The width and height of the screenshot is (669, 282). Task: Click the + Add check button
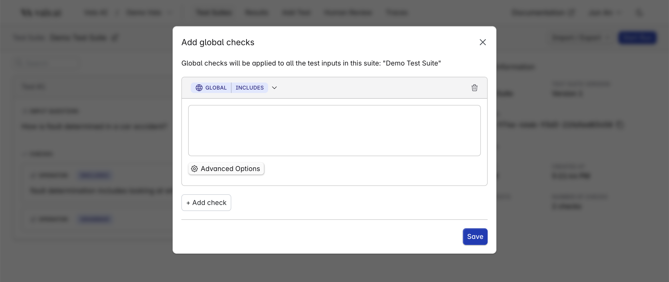tap(206, 203)
